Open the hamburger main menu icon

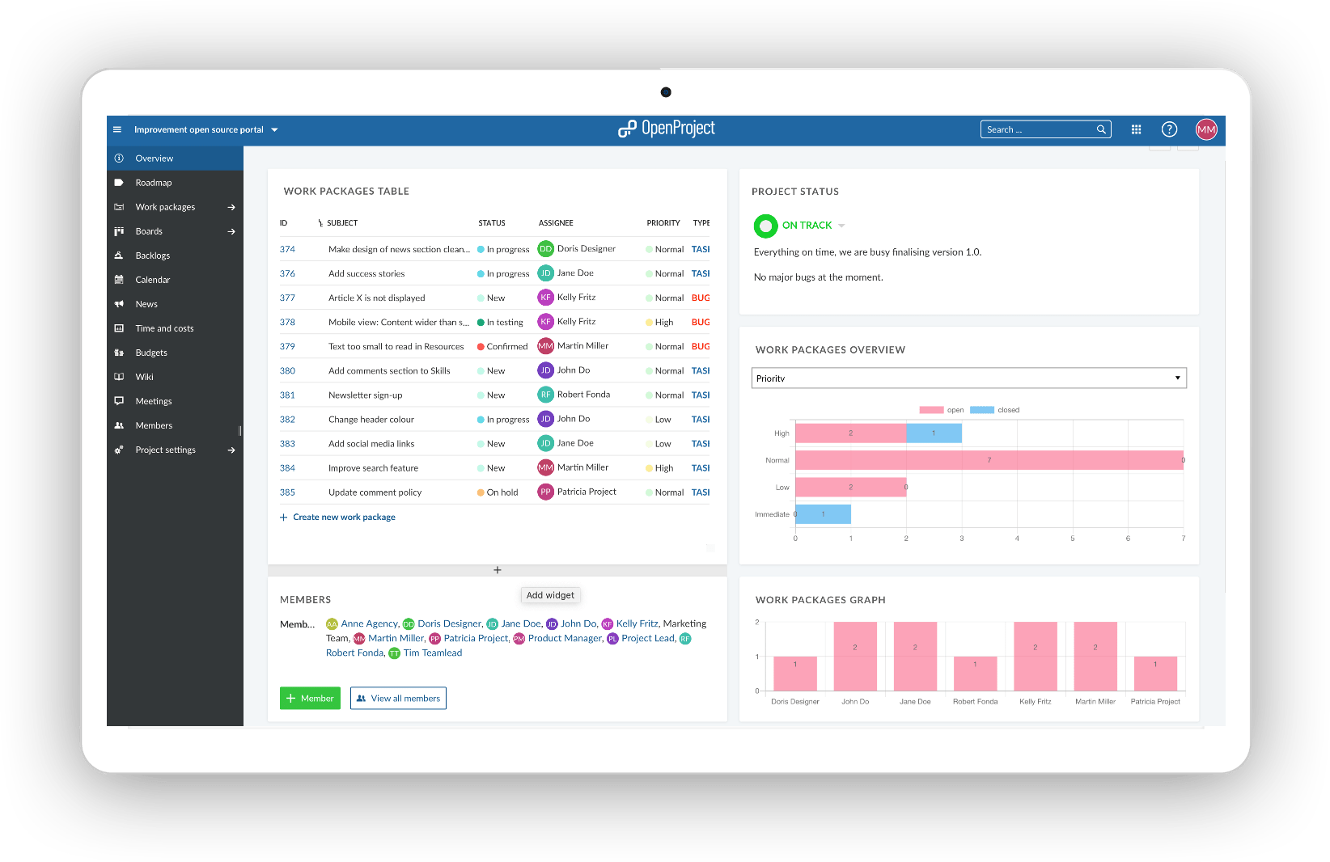(117, 129)
